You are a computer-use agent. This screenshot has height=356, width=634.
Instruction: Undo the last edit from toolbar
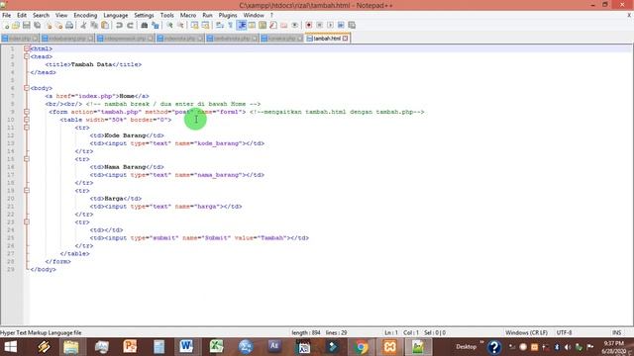click(119, 25)
